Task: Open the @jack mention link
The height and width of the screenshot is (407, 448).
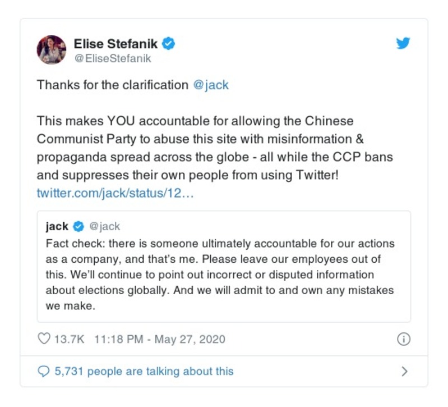Action: tap(210, 85)
